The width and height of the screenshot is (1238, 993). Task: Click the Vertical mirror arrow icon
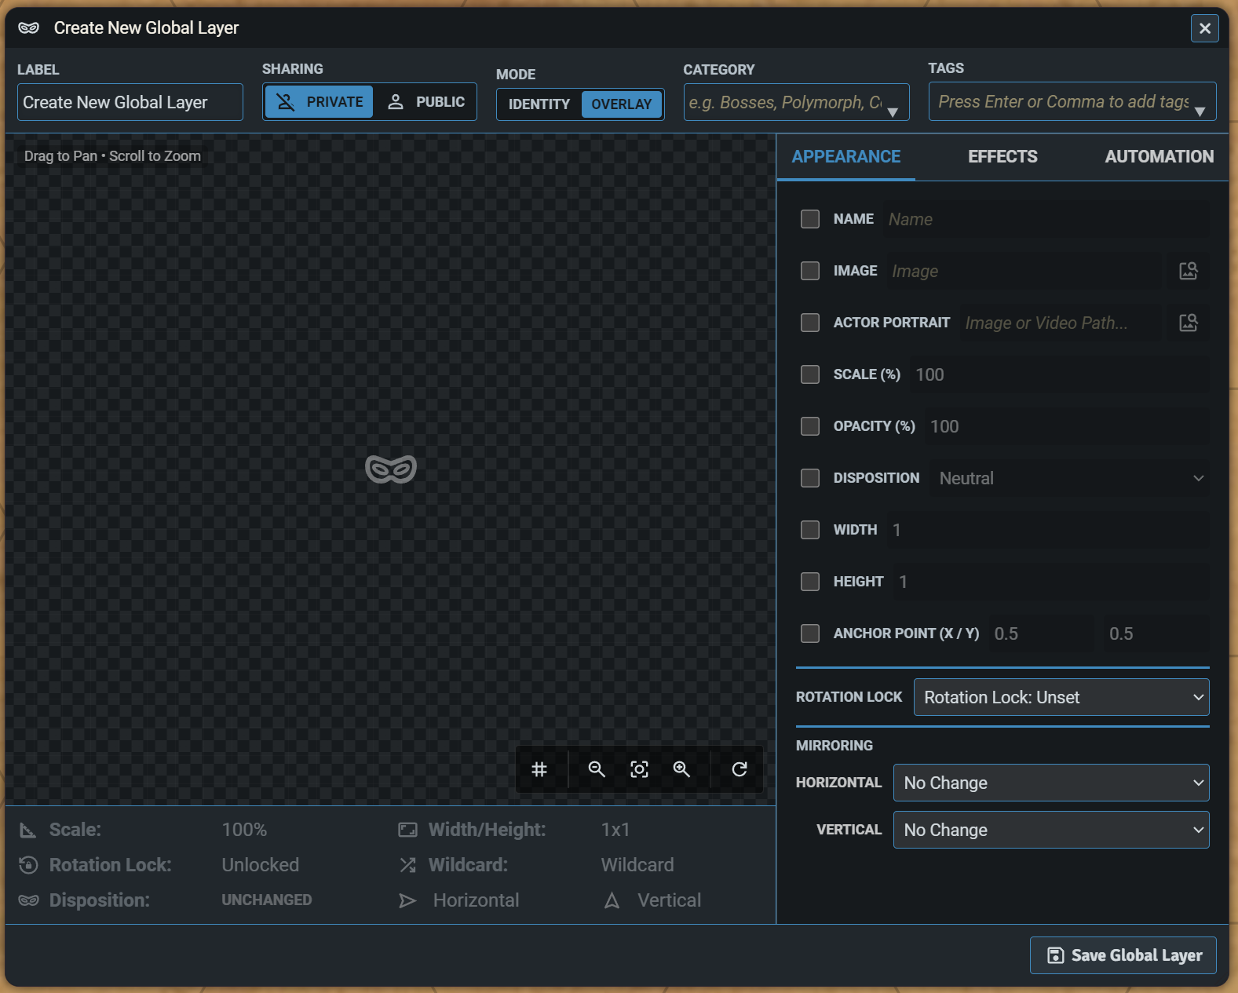click(x=612, y=900)
